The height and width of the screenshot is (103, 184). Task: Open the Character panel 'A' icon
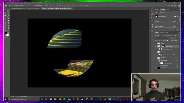[152, 24]
